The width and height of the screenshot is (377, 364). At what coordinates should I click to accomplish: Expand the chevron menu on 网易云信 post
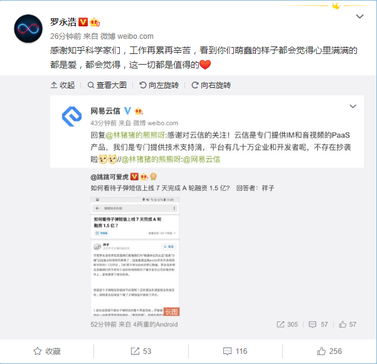point(353,106)
